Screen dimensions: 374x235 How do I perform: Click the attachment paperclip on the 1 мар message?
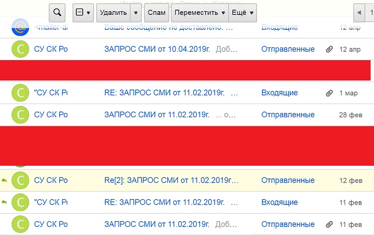point(329,93)
